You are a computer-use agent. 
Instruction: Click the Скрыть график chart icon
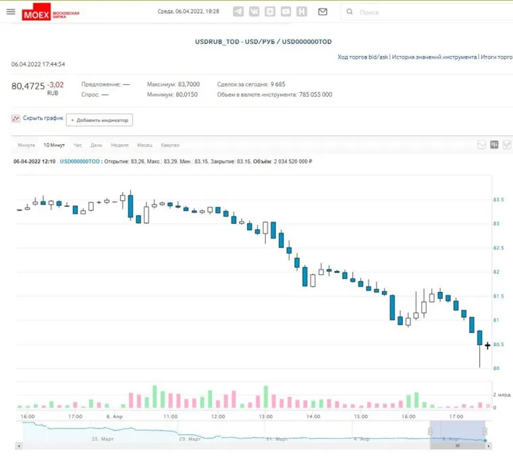click(16, 119)
